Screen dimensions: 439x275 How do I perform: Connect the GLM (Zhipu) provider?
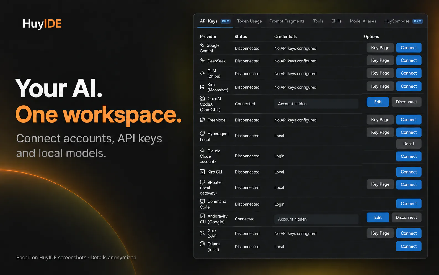point(409,73)
